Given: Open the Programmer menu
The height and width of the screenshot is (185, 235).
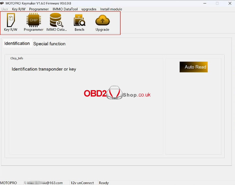Looking at the screenshot, I should tap(39, 9).
